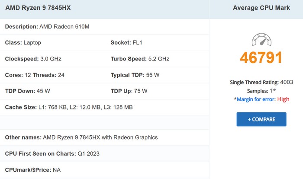The image size is (303, 179).
Task: Click the speedometer gauge icon
Action: point(261,41)
